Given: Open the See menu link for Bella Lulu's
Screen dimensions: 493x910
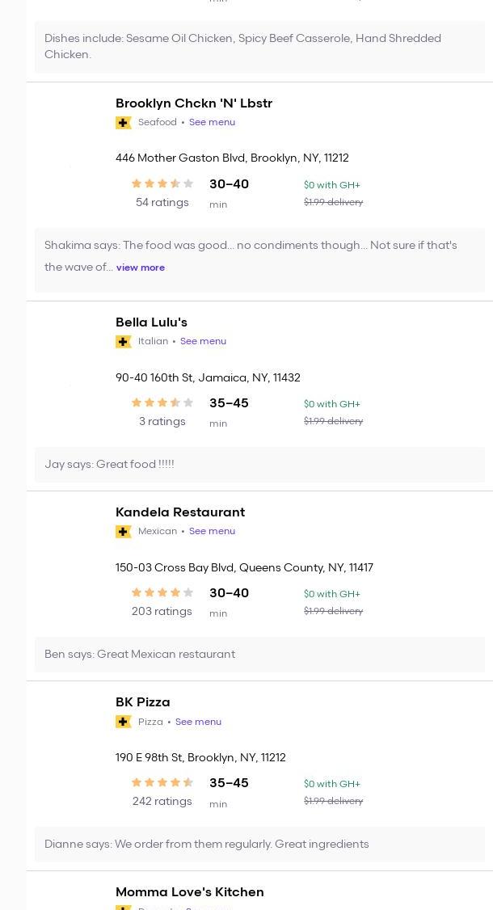Looking at the screenshot, I should click(203, 342).
